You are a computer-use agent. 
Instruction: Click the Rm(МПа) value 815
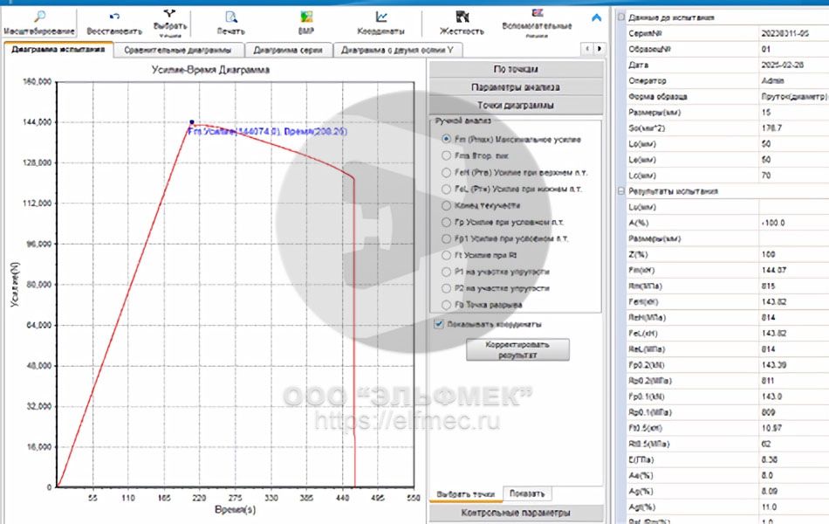[x=768, y=286]
